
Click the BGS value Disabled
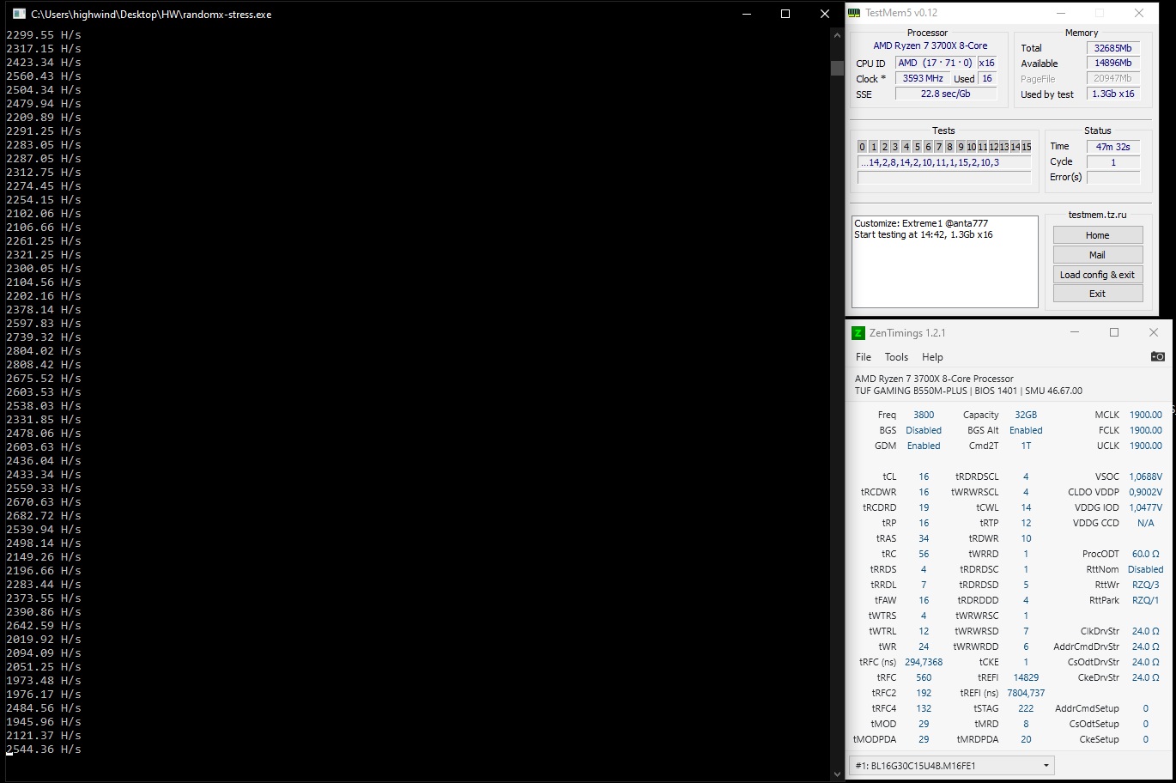[x=924, y=430]
